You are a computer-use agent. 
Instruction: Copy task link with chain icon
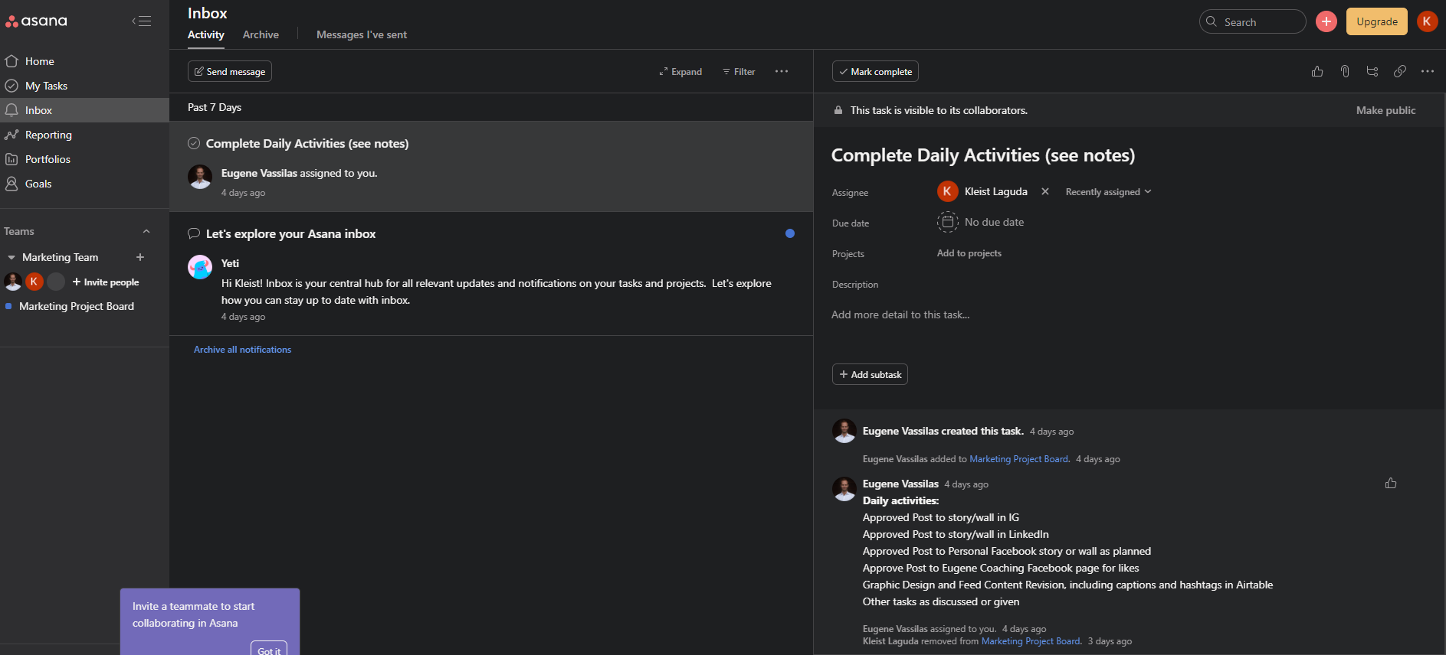coord(1400,71)
